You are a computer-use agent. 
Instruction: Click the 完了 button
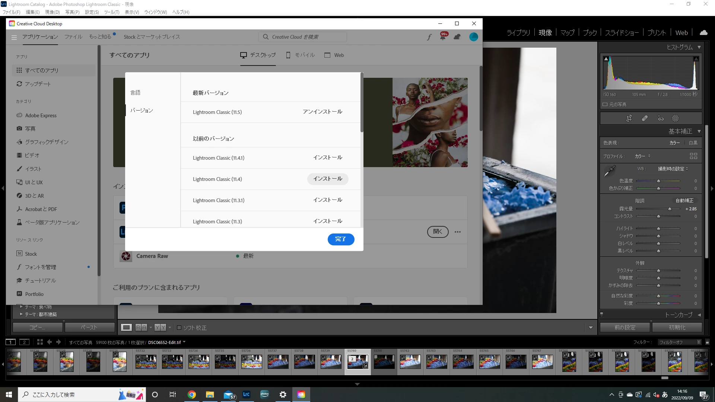pyautogui.click(x=340, y=239)
